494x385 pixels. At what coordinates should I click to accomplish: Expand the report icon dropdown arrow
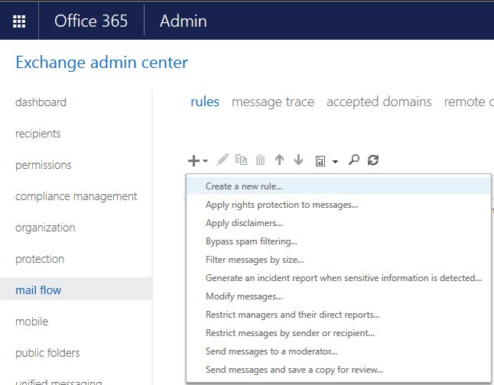[335, 162]
